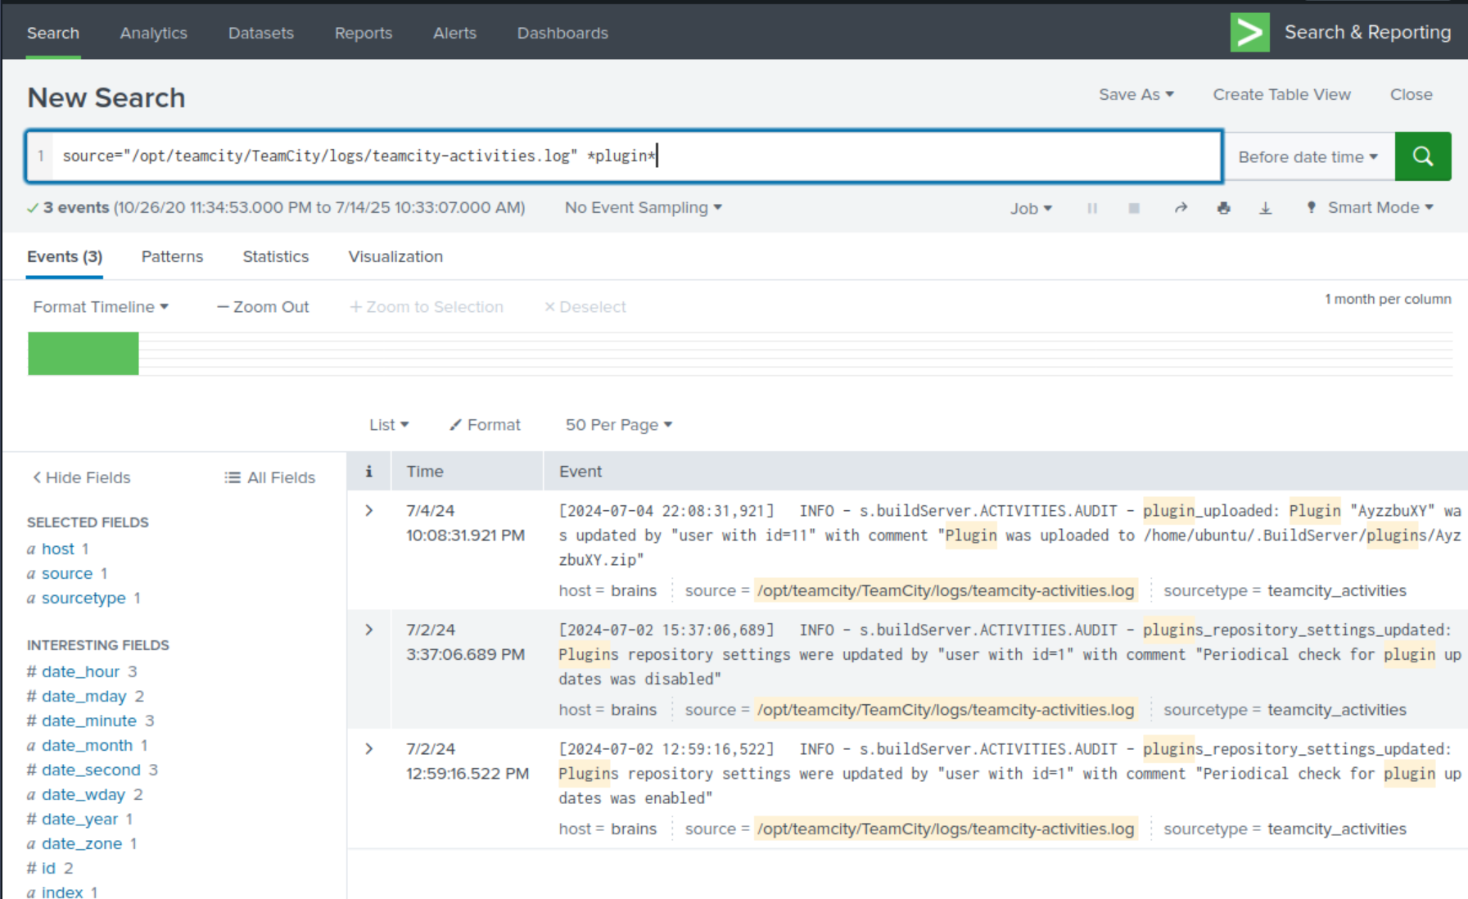
Task: Open the Reports nav item
Action: 364,33
